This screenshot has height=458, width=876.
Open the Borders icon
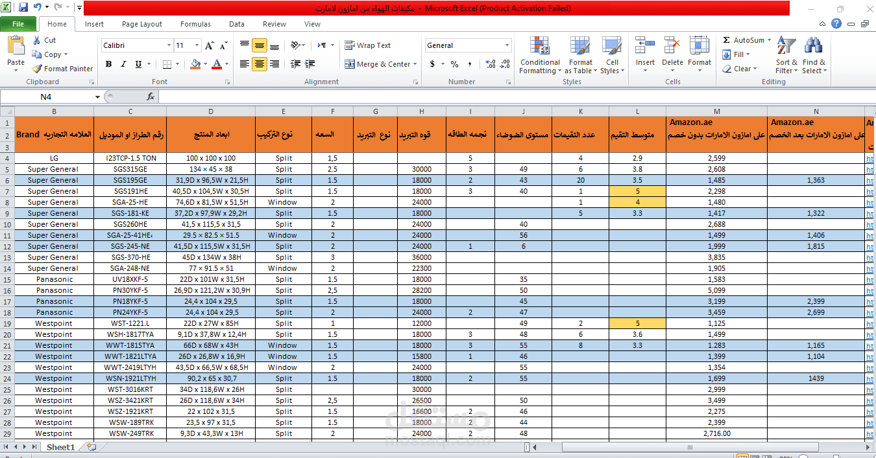[167, 64]
